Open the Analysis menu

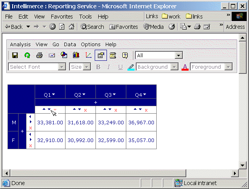pos(20,44)
